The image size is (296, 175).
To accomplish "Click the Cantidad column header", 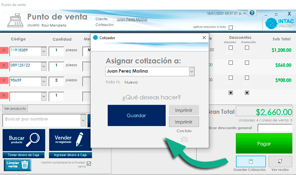I will tap(62, 39).
